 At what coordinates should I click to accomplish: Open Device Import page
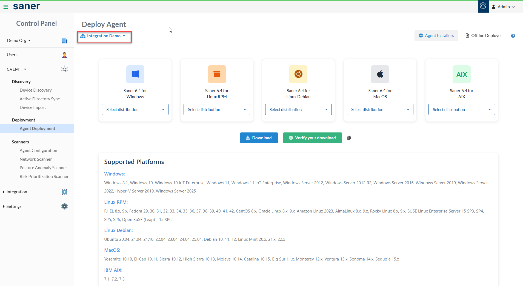click(x=33, y=107)
